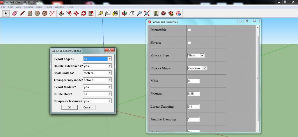Minimize the Virtual Lab Properties window
The height and width of the screenshot is (137, 298).
pyautogui.click(x=240, y=21)
